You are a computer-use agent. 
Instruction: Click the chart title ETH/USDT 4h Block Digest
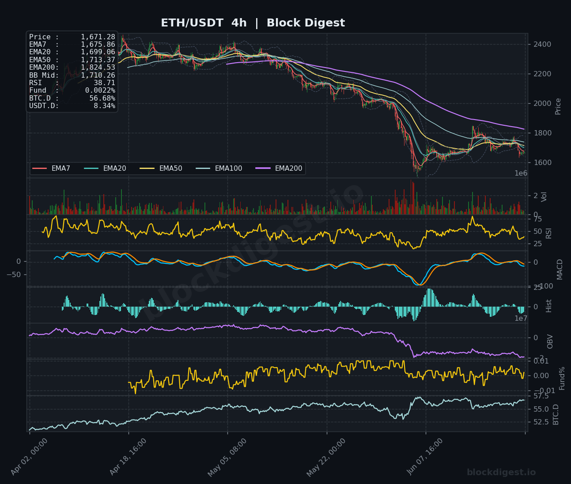pyautogui.click(x=253, y=23)
